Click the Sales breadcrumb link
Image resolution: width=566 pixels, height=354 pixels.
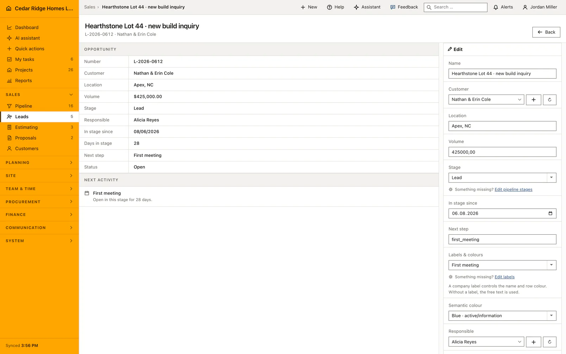click(89, 7)
